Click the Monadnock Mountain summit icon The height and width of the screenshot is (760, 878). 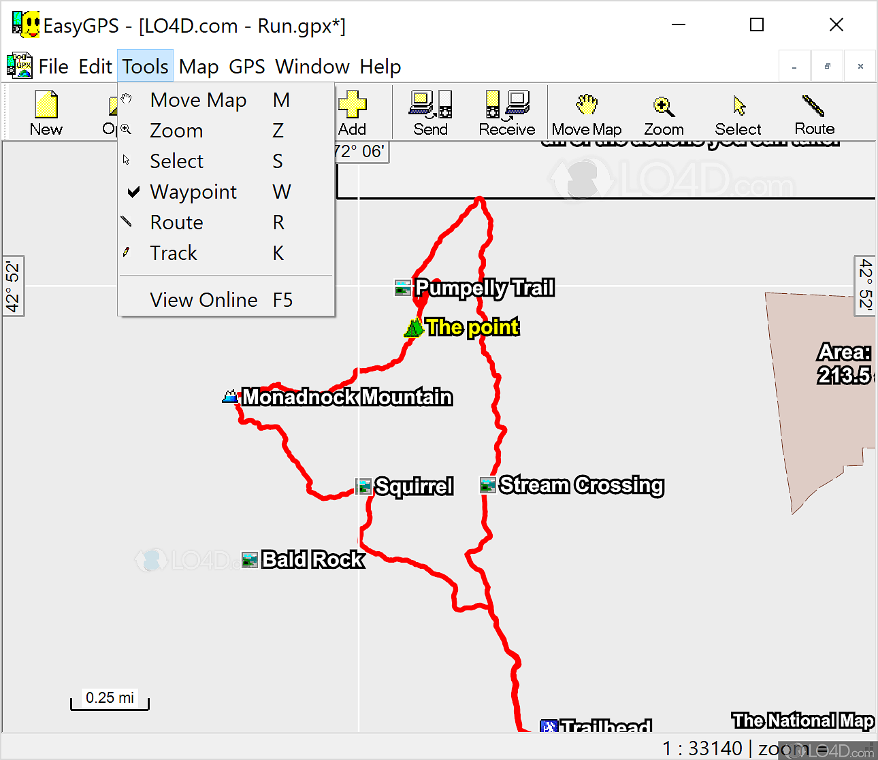(231, 396)
